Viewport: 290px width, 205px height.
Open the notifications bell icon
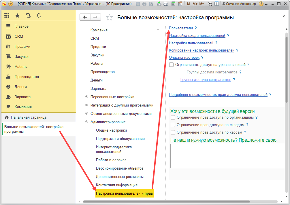click(x=39, y=16)
